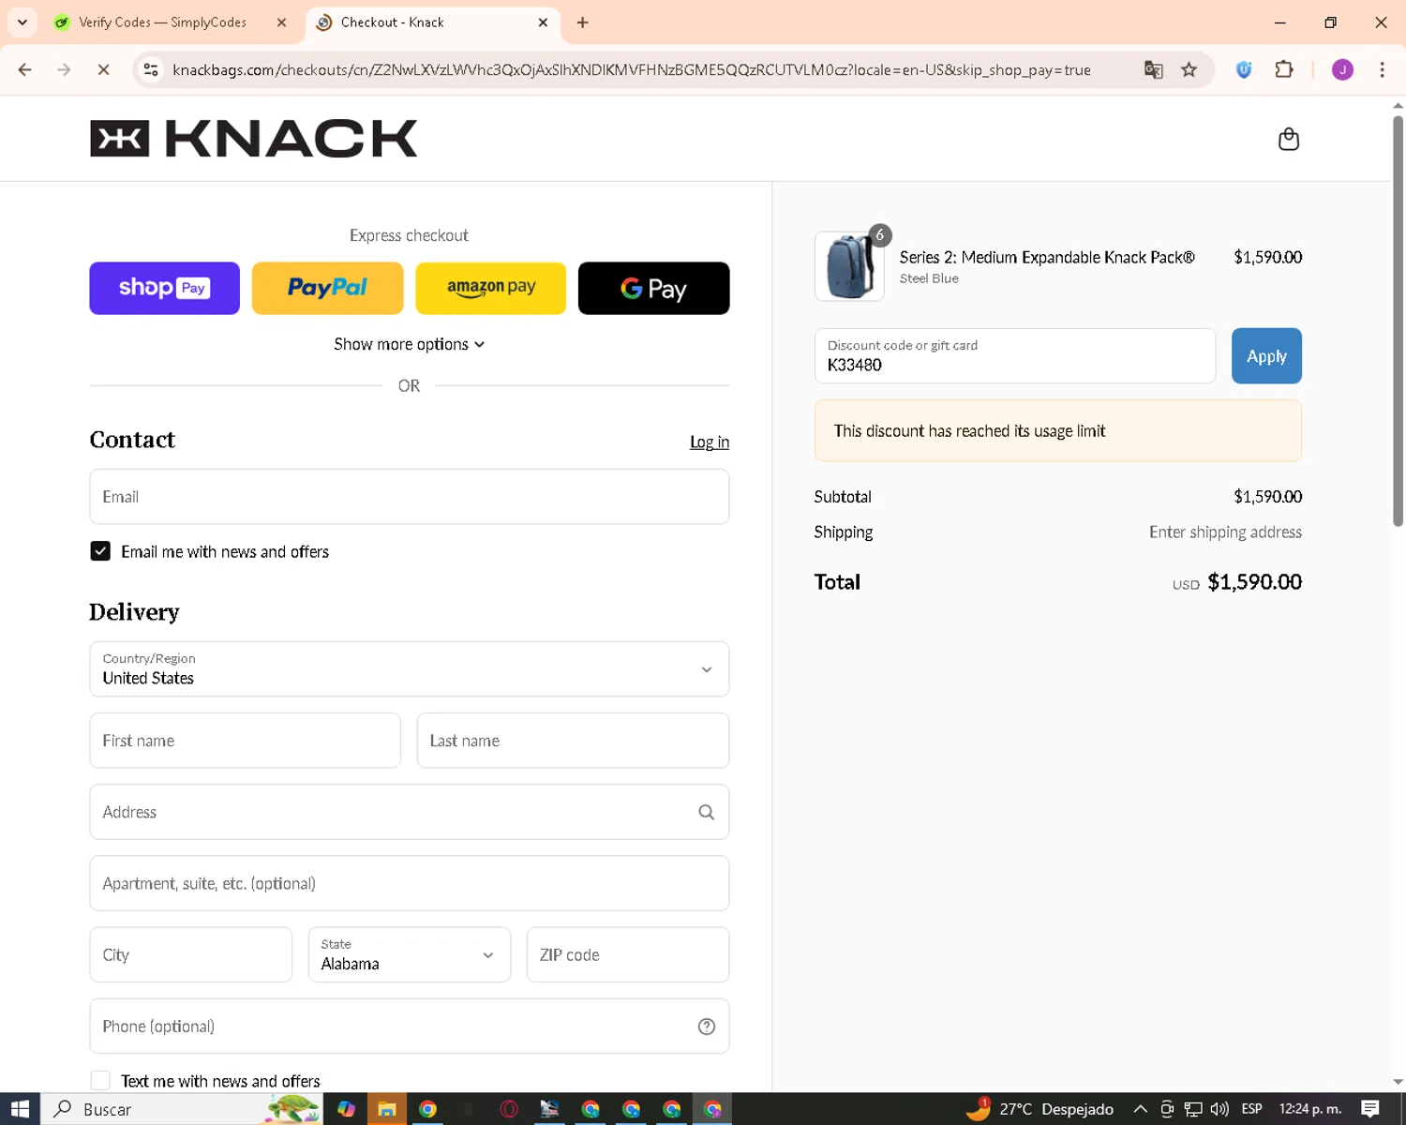
Task: Click the Email input field
Action: 409,497
